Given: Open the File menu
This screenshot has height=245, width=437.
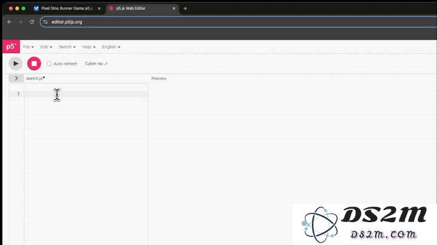Looking at the screenshot, I should pyautogui.click(x=29, y=47).
